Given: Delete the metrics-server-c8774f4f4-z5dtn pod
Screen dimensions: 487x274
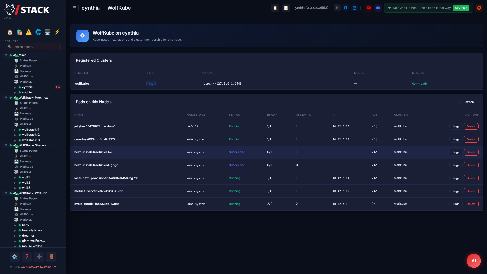Looking at the screenshot, I should point(471,191).
